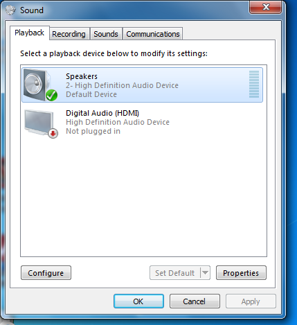This screenshot has height=325, width=297.
Task: Click the Sound title bar speaker icon
Action: (10, 10)
